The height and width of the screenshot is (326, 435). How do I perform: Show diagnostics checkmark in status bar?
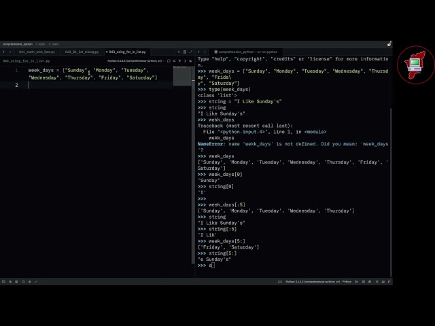pyautogui.click(x=36, y=282)
